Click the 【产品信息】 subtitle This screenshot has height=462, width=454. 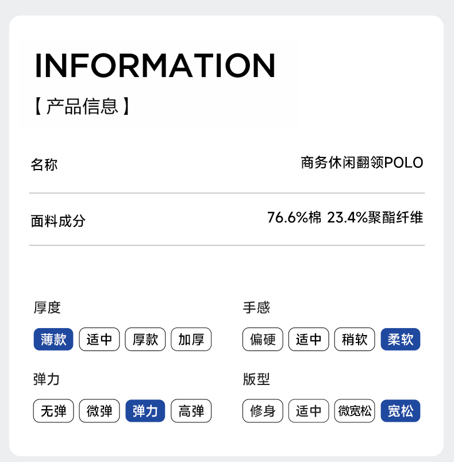(82, 106)
